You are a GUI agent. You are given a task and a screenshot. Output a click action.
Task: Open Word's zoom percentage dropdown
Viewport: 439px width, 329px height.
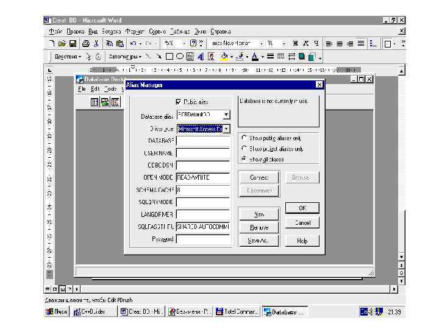coord(184,43)
